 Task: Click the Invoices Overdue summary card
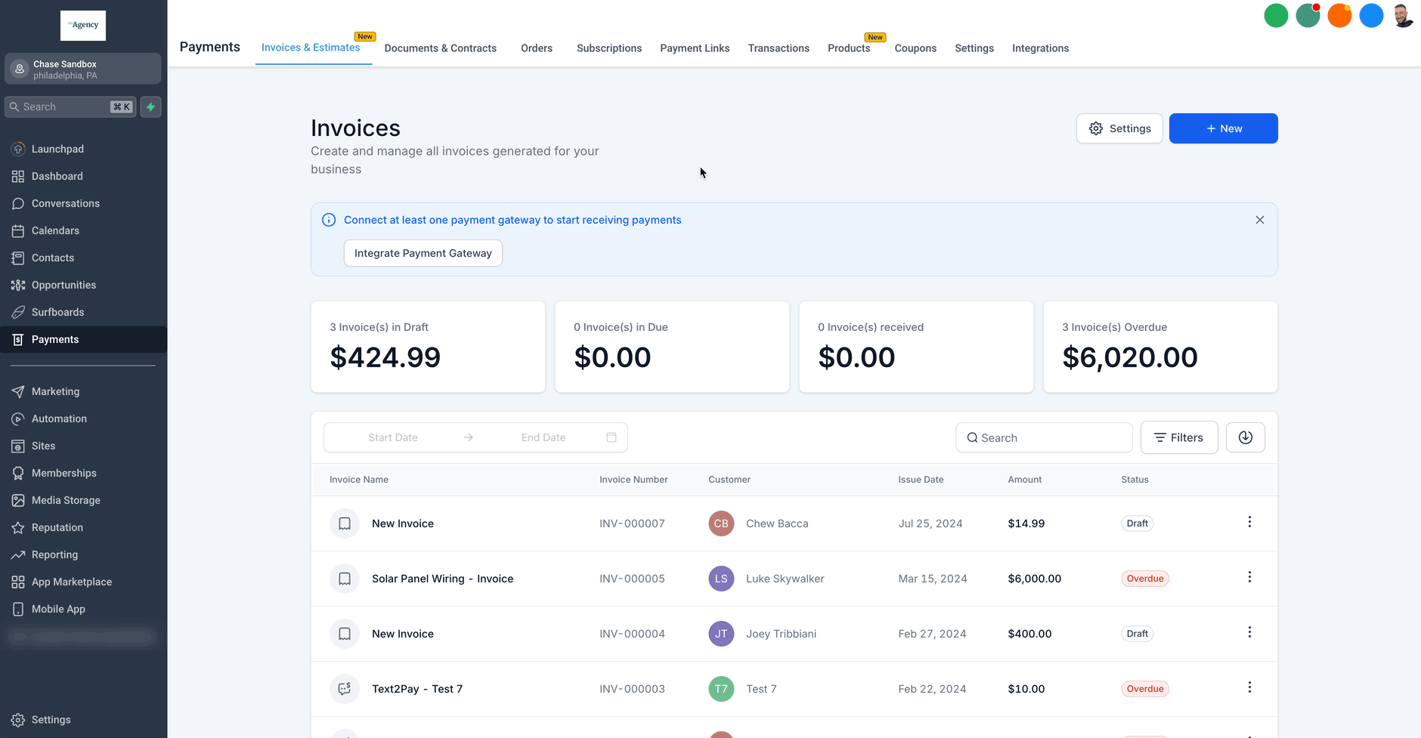[x=1160, y=347]
